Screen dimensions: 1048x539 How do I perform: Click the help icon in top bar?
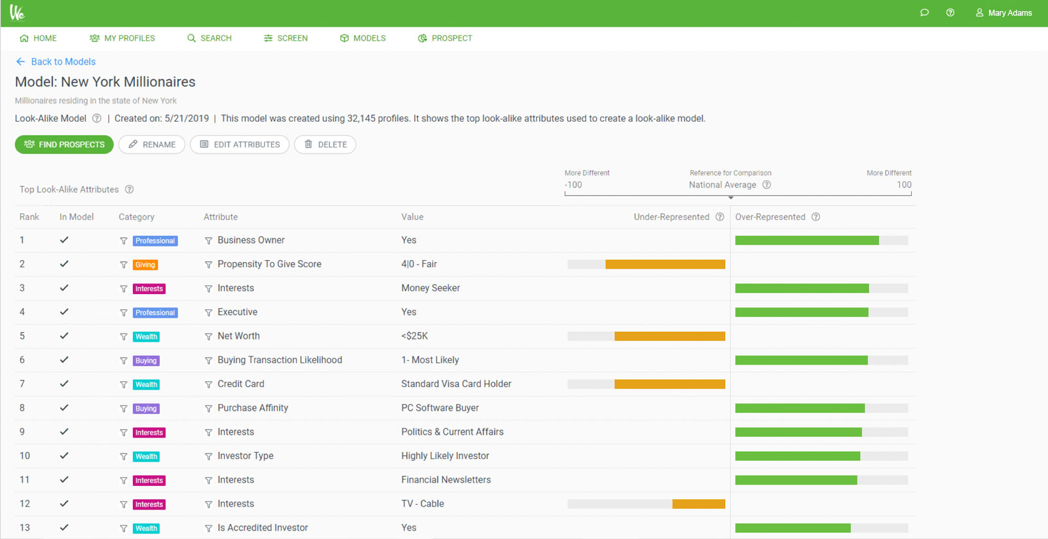point(950,12)
